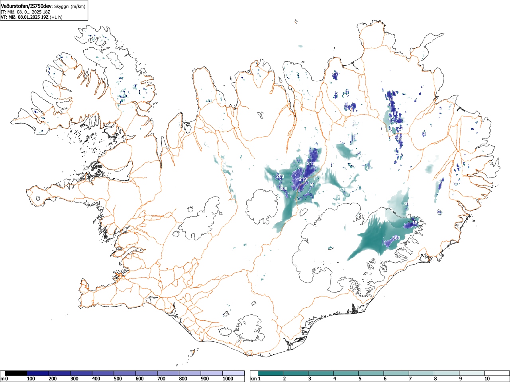Screen dimensions: 510x382
Task: Select the 2–3 km teal legend segment
Action: click(296, 373)
